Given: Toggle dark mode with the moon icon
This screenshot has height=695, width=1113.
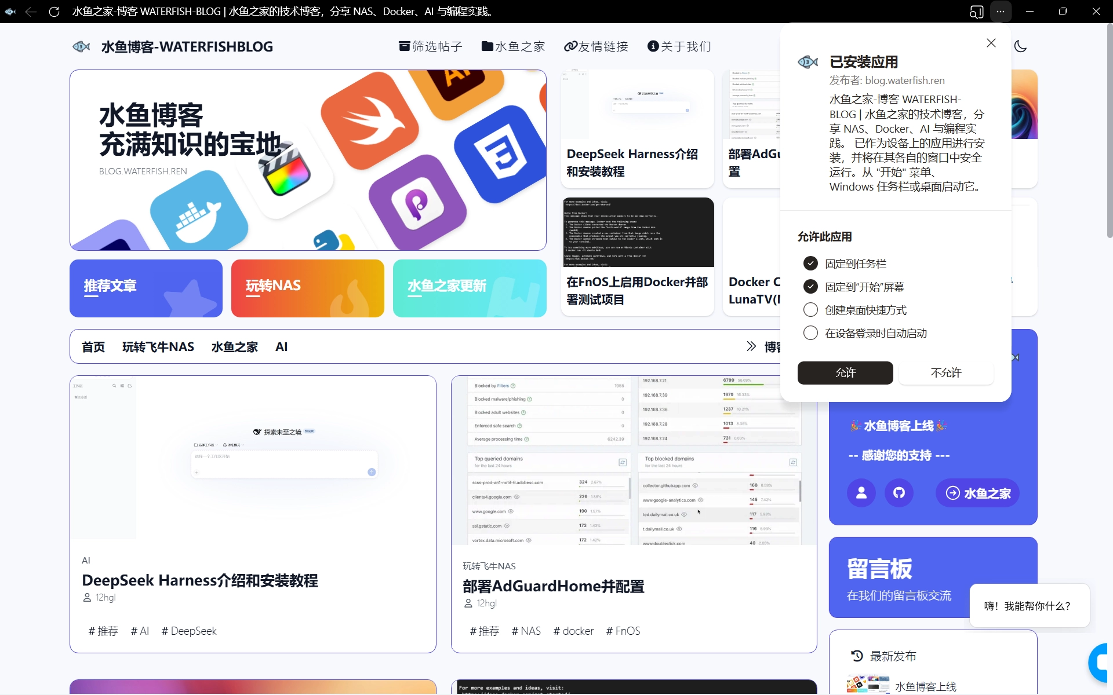Looking at the screenshot, I should point(1020,46).
